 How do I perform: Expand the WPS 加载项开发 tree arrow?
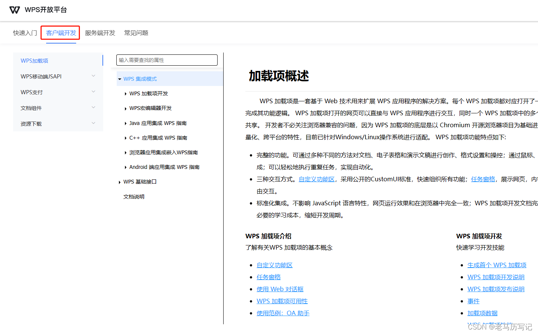(x=126, y=94)
